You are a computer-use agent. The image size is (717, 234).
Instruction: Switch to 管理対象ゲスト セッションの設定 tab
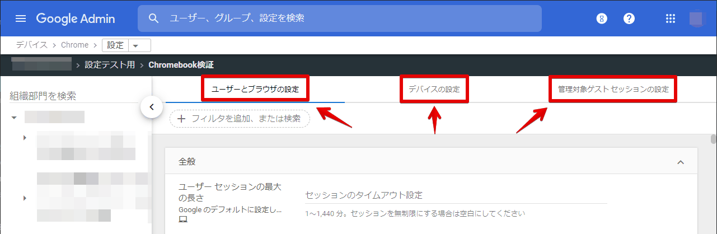(613, 90)
